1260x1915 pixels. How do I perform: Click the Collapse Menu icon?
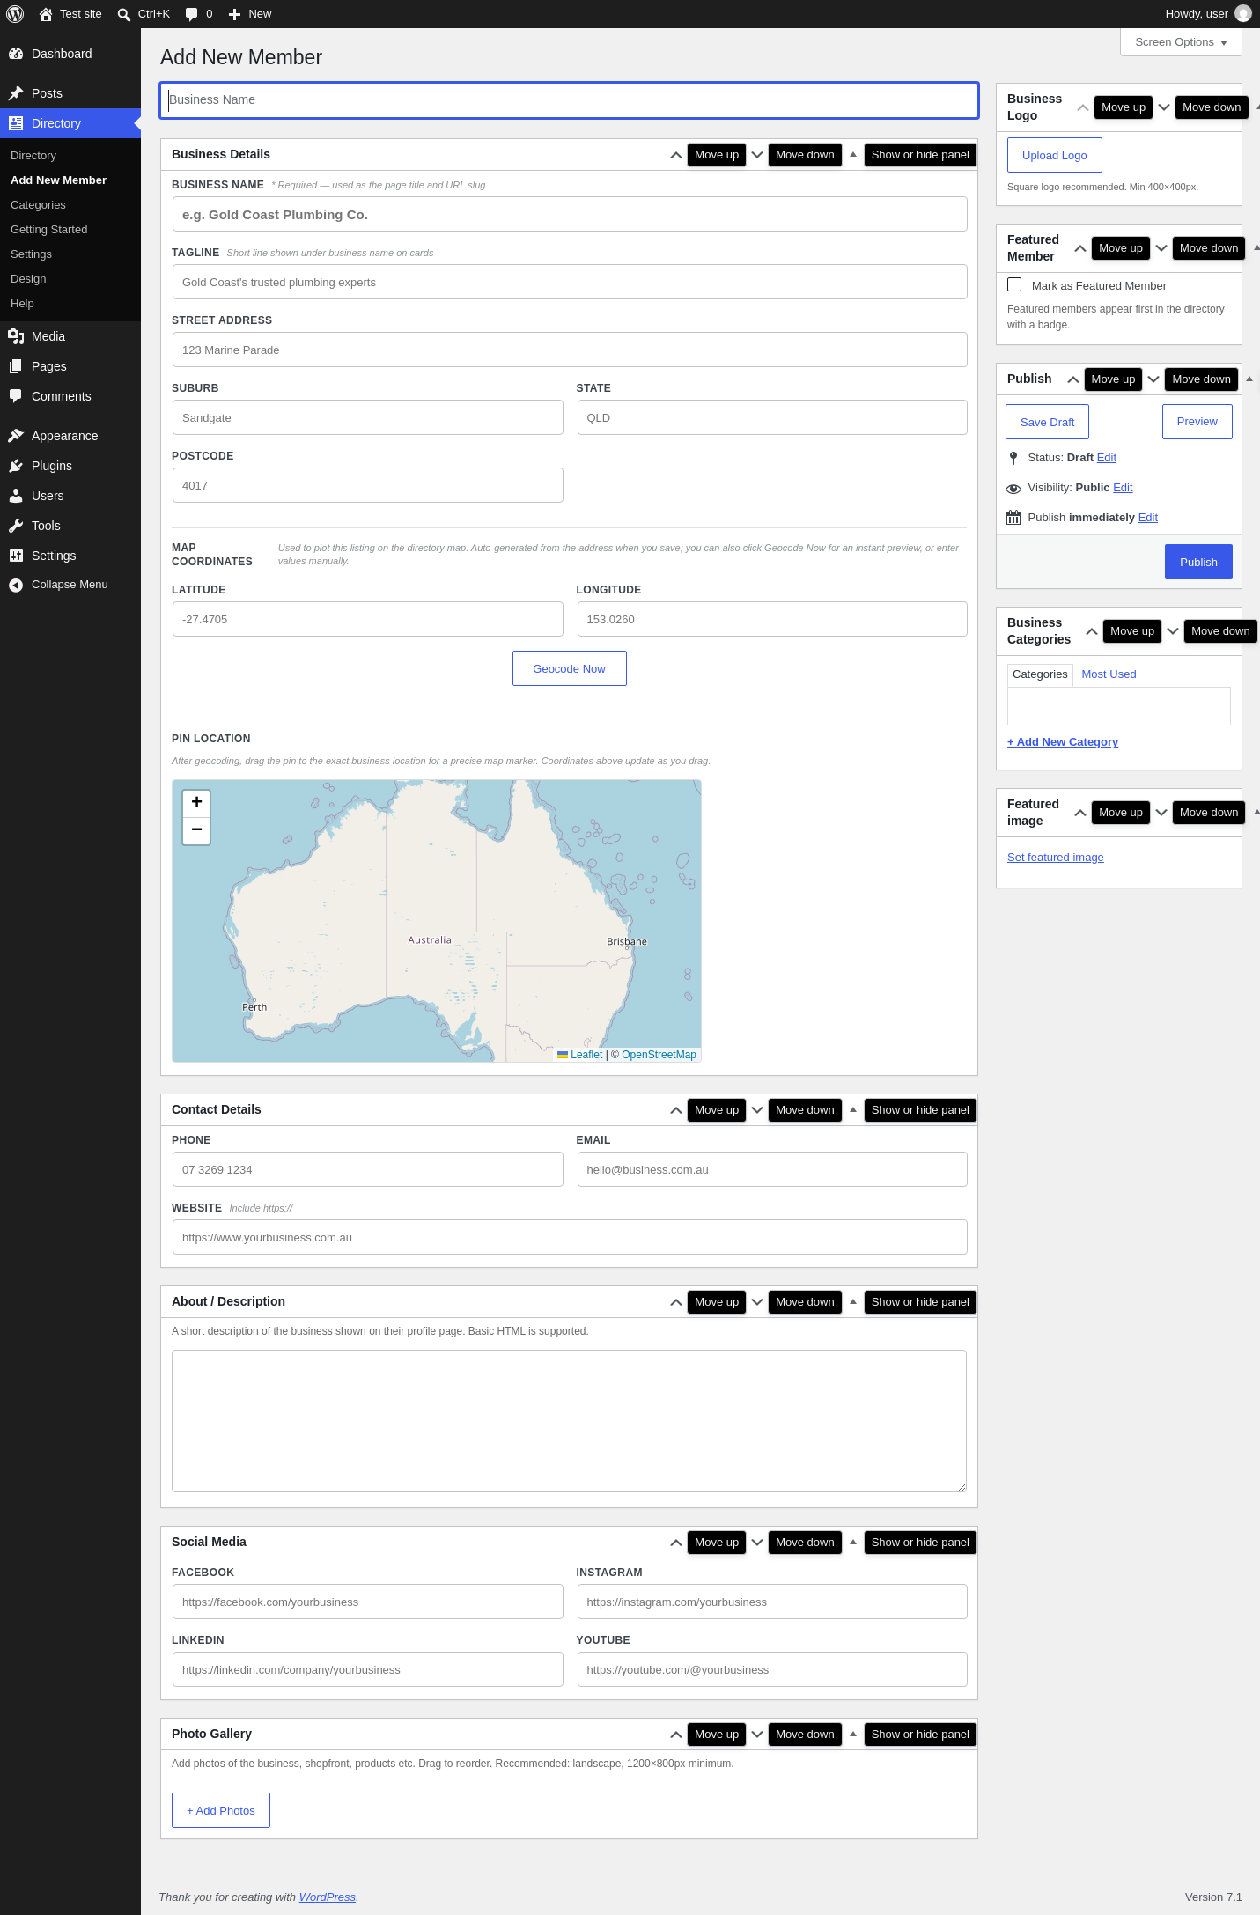tap(16, 585)
